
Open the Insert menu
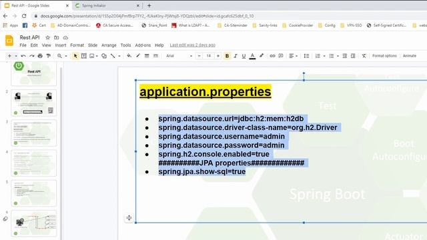click(61, 45)
